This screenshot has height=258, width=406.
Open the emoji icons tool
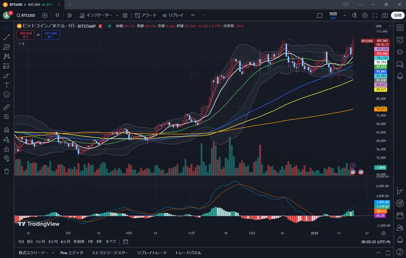coord(6,94)
